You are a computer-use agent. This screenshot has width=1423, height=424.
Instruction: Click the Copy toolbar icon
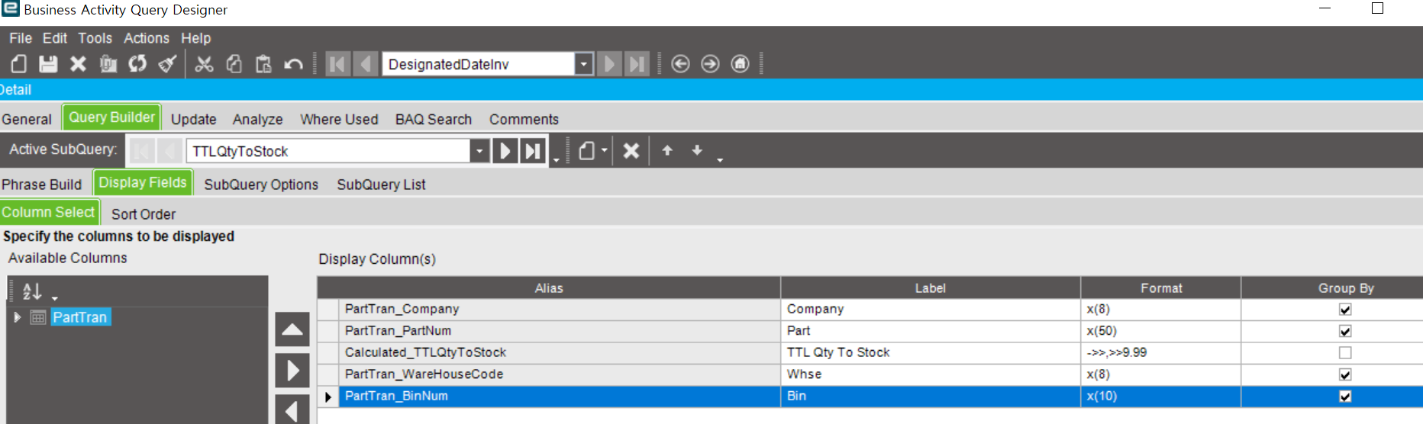[234, 64]
